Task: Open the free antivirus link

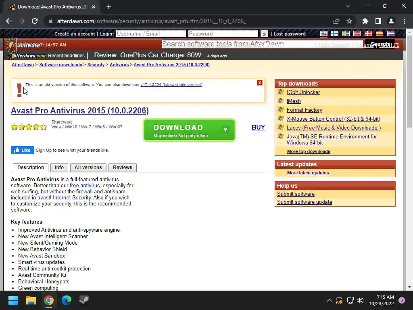Action: click(85, 186)
